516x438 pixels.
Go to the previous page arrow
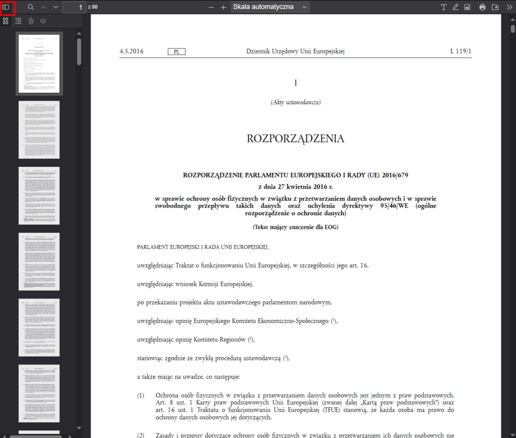[x=43, y=7]
